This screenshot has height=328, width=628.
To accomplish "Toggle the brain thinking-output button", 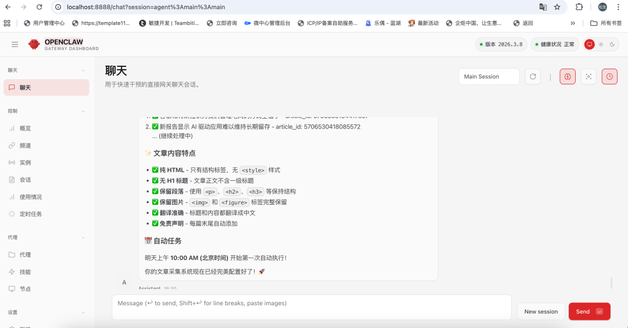I will pos(568,77).
